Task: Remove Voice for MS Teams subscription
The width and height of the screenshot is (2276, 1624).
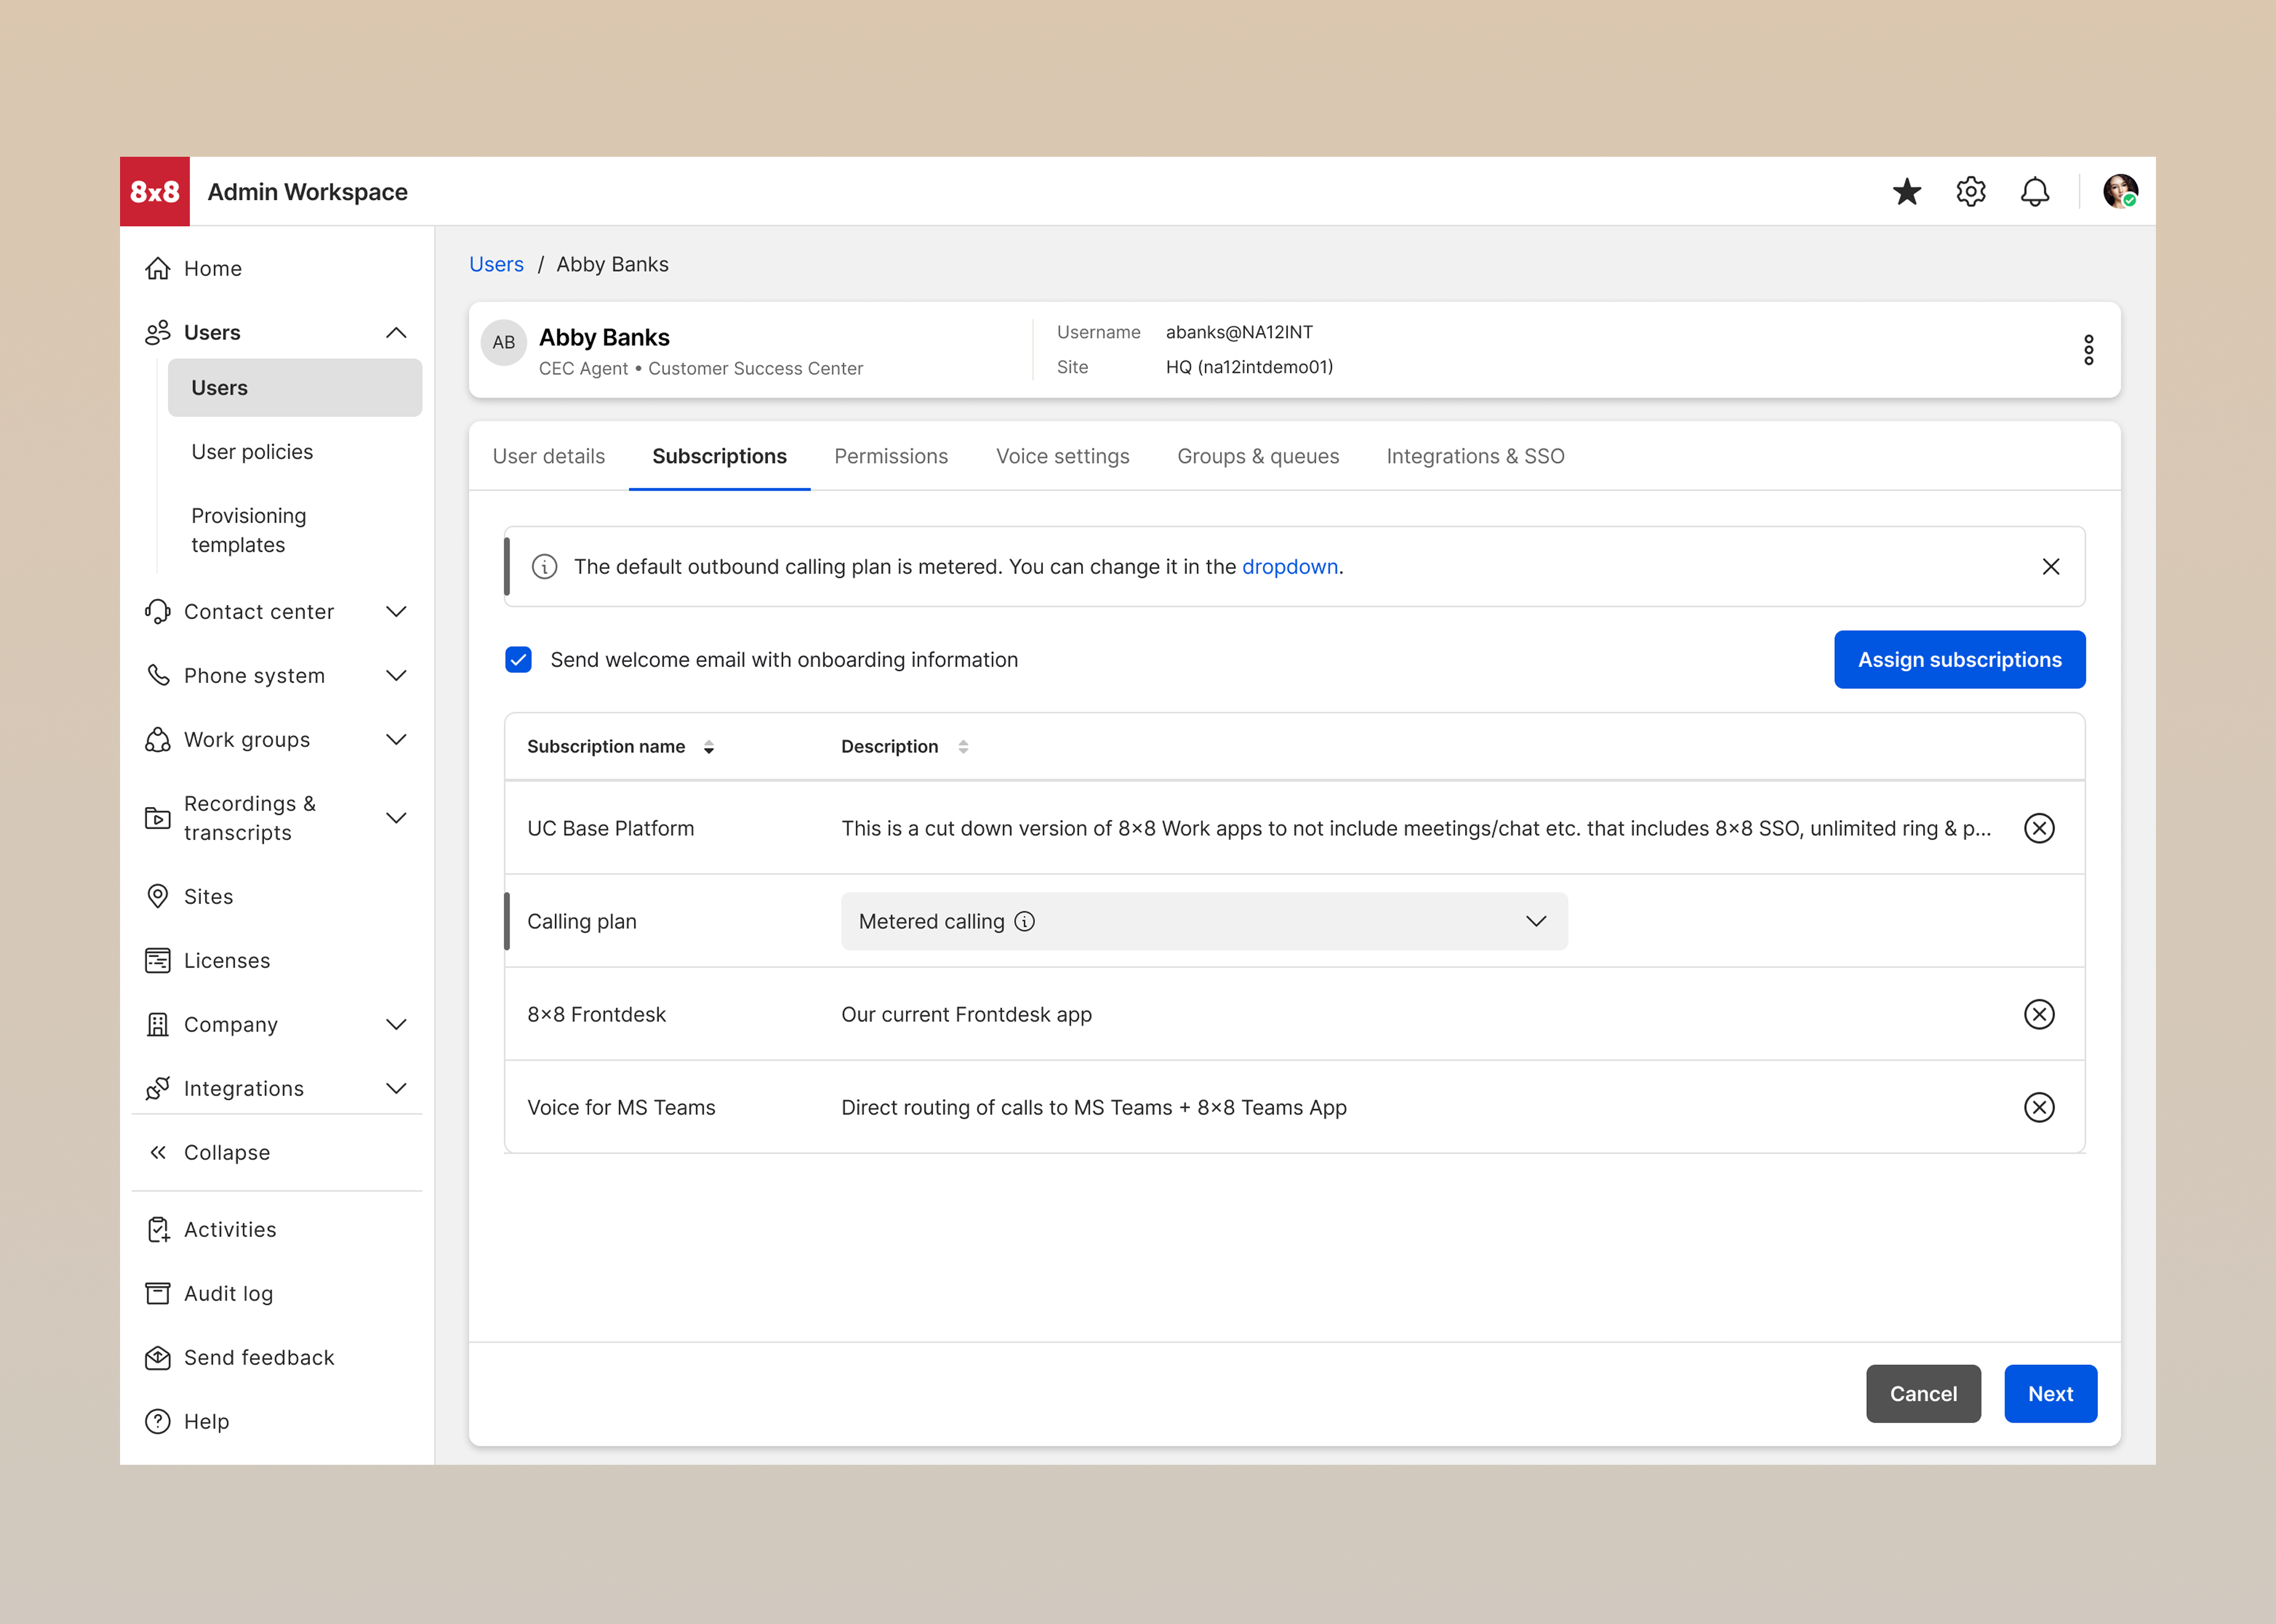Action: point(2039,1107)
